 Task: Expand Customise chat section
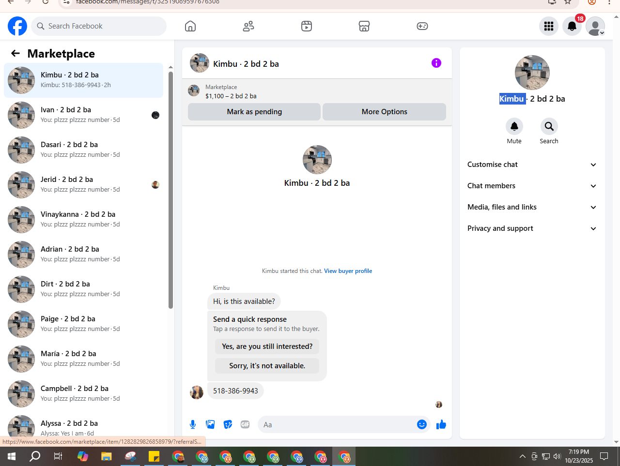click(x=532, y=165)
